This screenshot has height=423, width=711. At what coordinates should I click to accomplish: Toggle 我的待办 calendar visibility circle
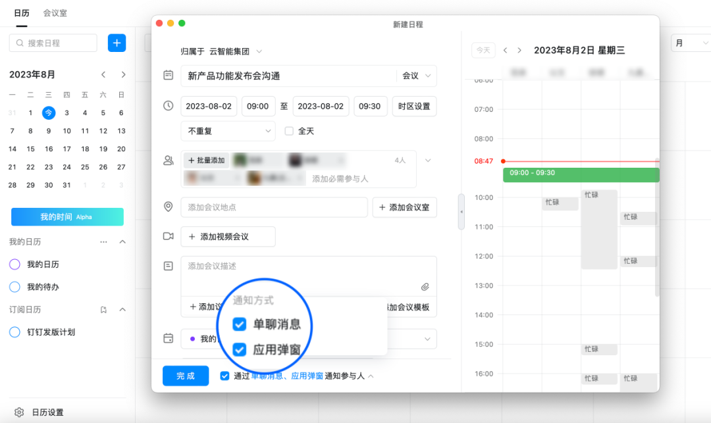click(14, 287)
